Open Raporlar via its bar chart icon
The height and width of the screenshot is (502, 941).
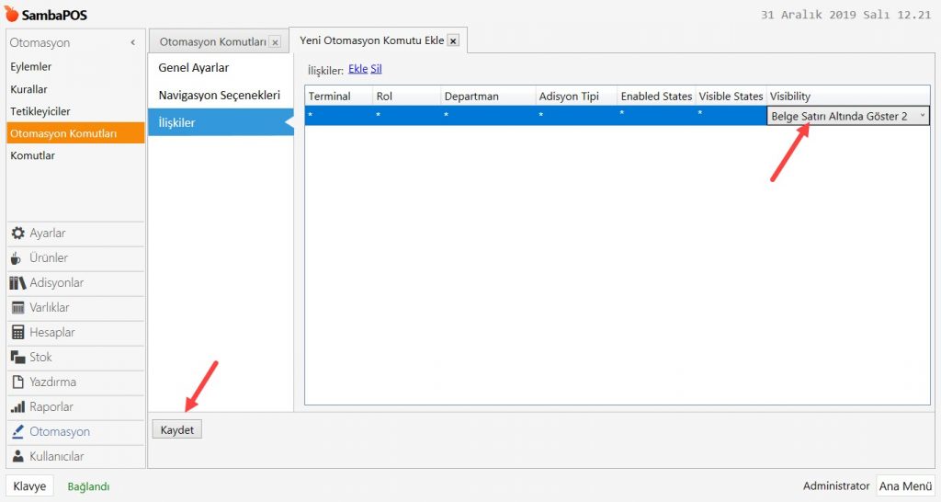pyautogui.click(x=17, y=407)
